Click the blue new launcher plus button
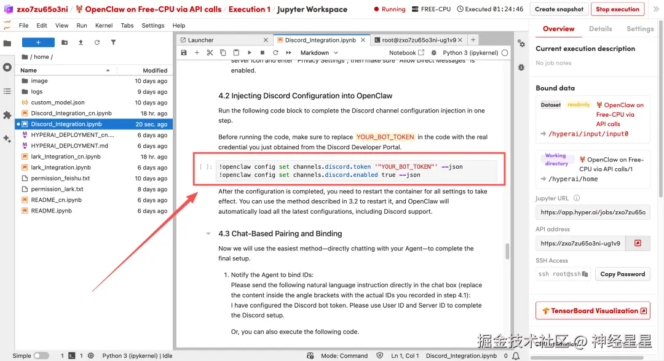Screen dimensions: 664x361 [38, 42]
